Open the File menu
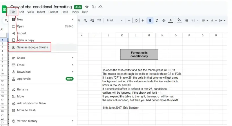The image size is (232, 126). [13, 12]
